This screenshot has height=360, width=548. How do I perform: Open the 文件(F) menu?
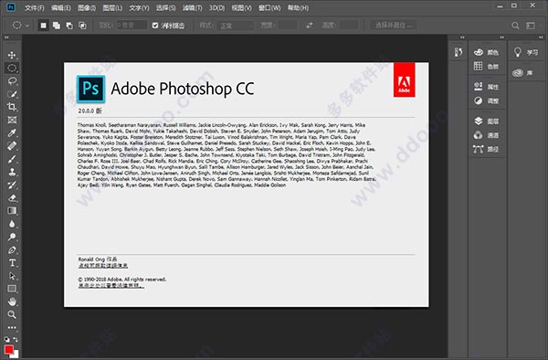[35, 7]
